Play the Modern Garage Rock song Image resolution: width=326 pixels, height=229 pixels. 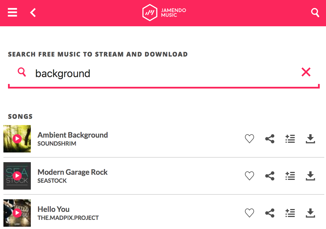(17, 176)
